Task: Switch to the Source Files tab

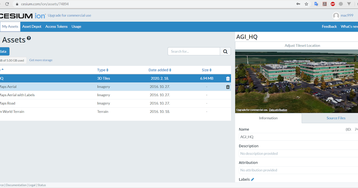Action: pos(336,118)
